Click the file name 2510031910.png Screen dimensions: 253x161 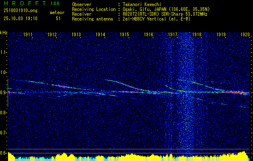(21, 10)
